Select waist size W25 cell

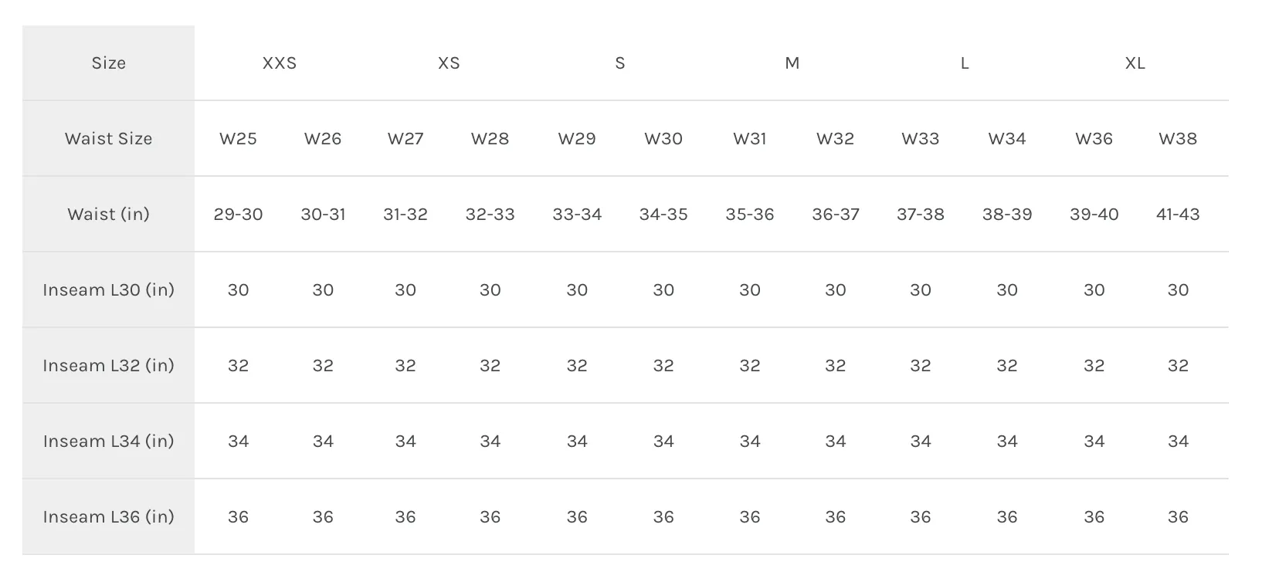[x=238, y=139]
